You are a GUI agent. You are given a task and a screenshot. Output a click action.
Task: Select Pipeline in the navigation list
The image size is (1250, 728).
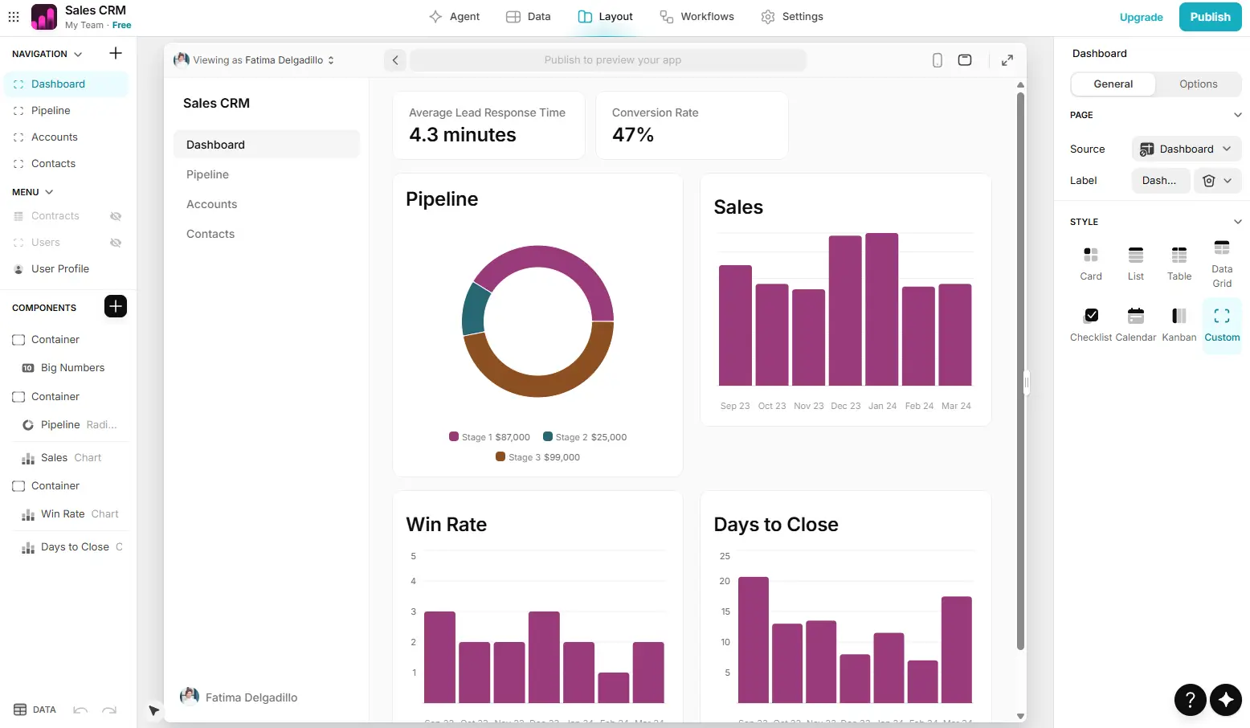pos(66,110)
